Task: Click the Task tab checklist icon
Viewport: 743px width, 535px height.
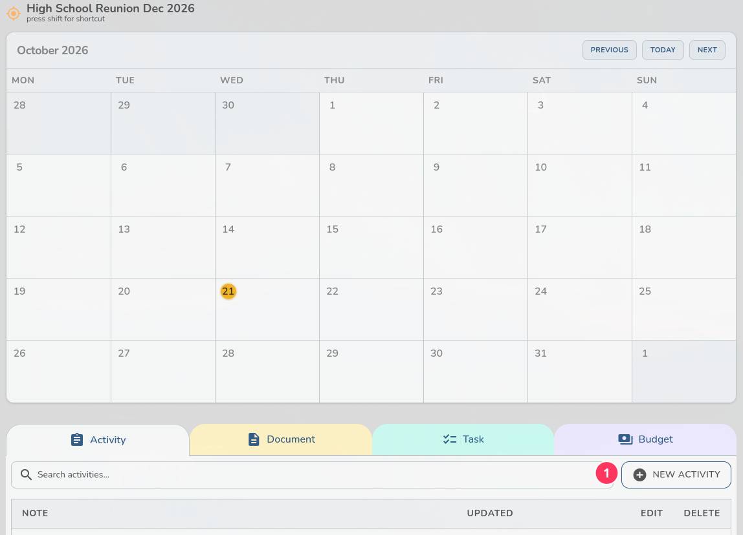Action: tap(450, 439)
